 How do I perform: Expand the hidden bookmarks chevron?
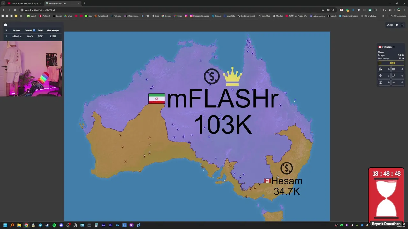383,16
